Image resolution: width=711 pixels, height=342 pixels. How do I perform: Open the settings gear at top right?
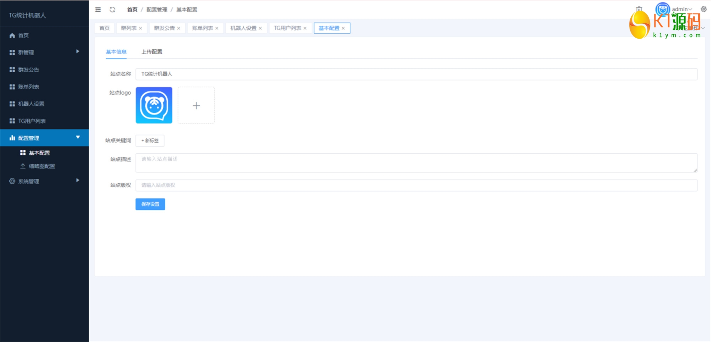704,9
